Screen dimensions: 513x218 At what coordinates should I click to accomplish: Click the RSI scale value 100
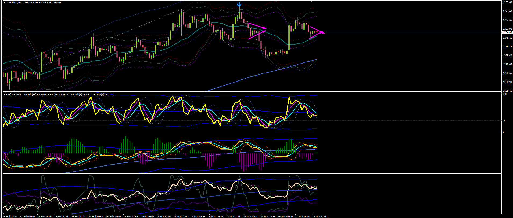coord(505,94)
